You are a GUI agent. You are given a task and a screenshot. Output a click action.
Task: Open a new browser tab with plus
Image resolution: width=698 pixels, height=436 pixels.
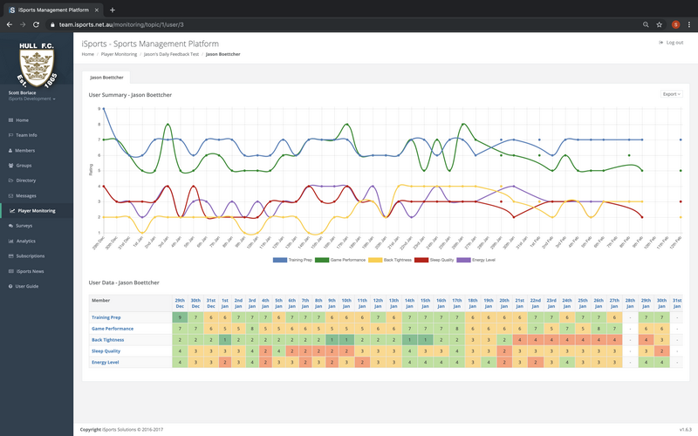[x=113, y=10]
